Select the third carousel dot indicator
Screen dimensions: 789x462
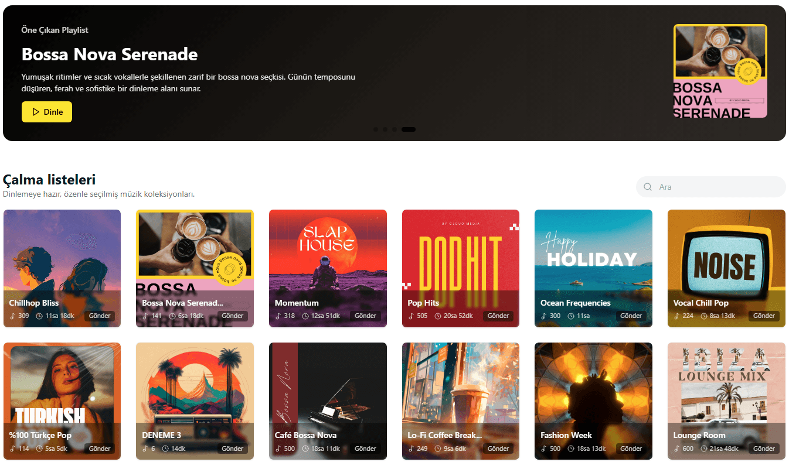(x=394, y=129)
